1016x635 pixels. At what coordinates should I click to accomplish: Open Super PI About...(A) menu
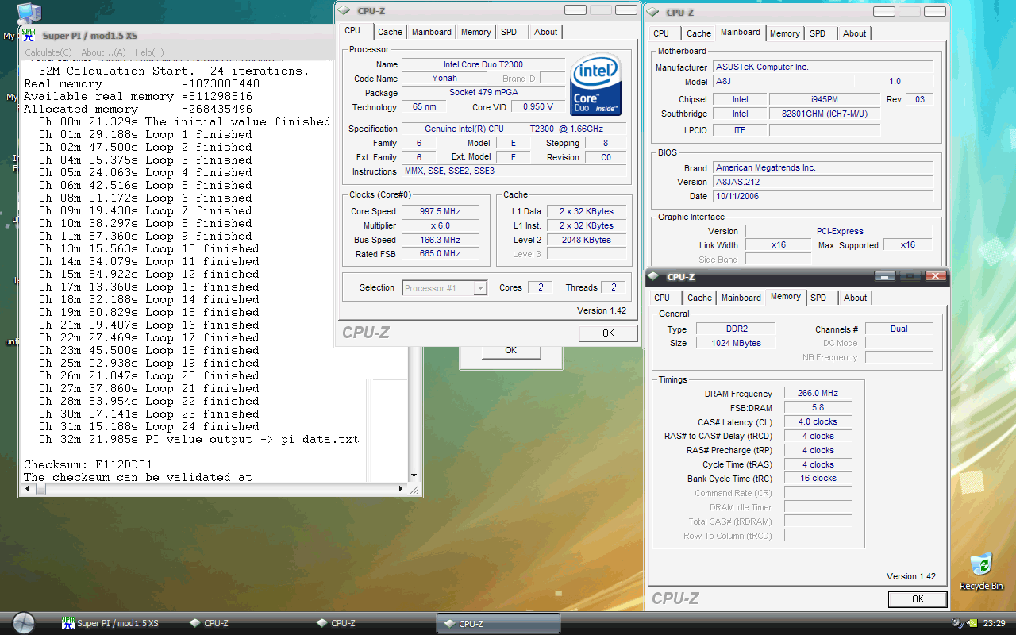103,52
